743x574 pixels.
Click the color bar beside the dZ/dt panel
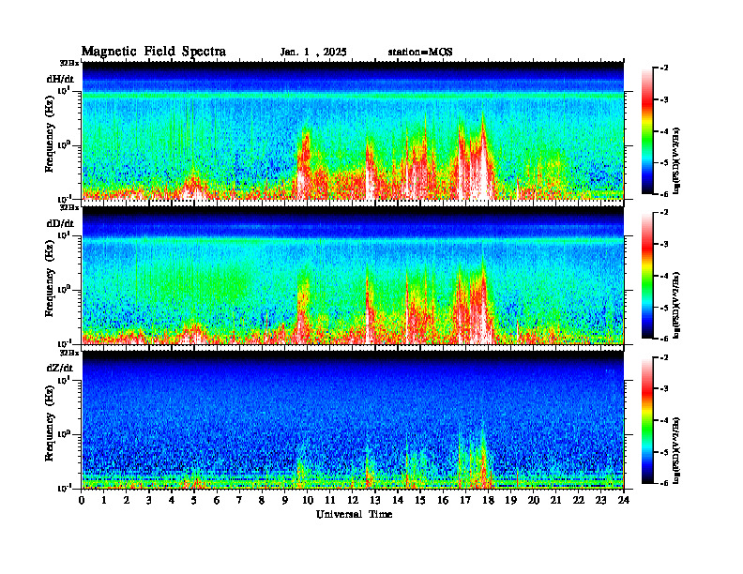tap(647, 420)
